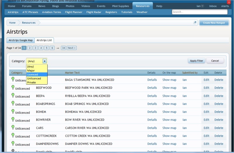Open the Category dropdown arrow
Image resolution: width=234 pixels, height=153 pixels.
click(x=45, y=61)
